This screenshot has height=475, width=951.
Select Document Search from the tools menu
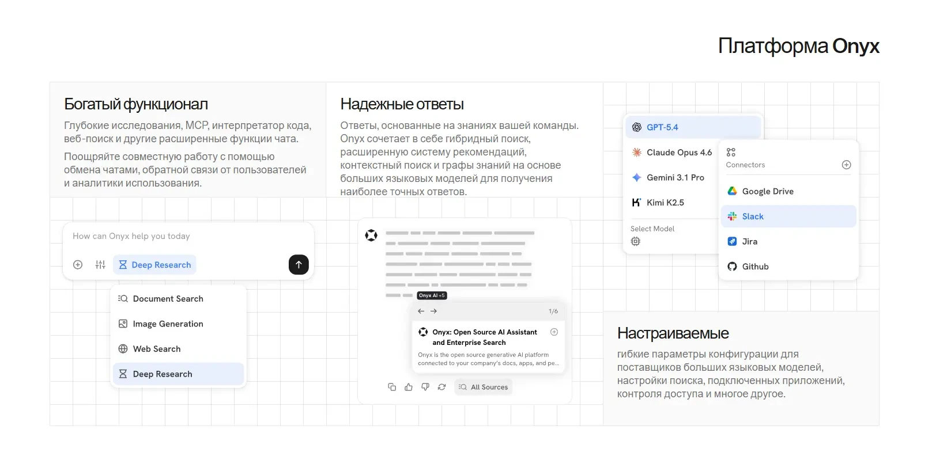(x=179, y=299)
